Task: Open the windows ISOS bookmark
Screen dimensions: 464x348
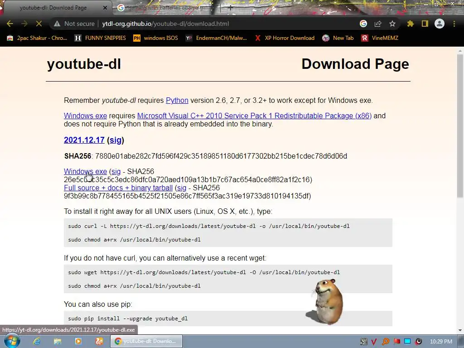Action: pos(156,38)
